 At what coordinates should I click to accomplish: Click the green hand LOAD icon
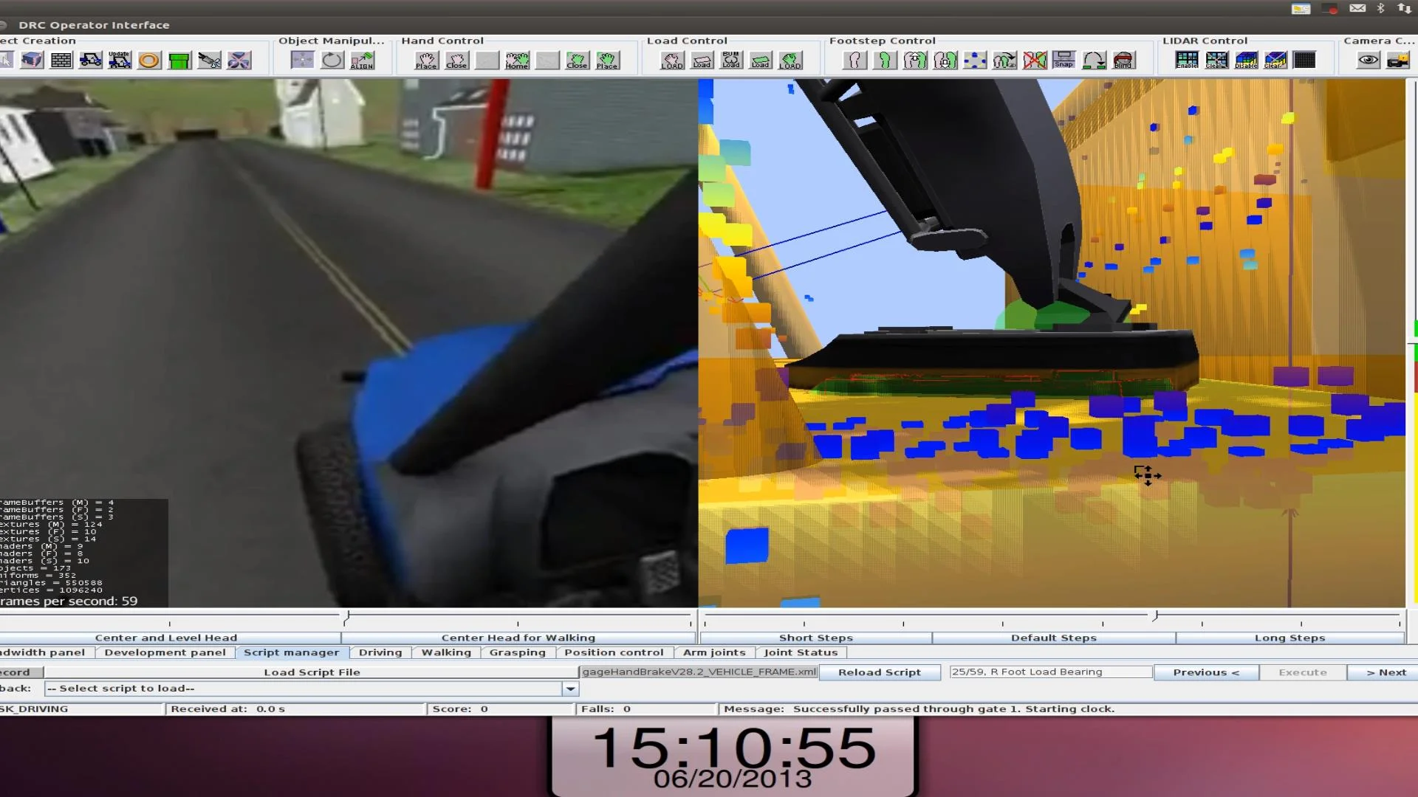click(x=790, y=61)
